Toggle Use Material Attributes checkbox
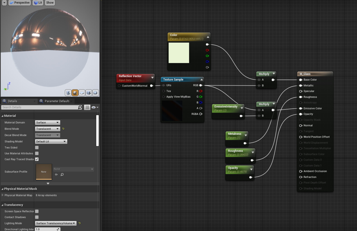357x231 pixels. (37, 153)
